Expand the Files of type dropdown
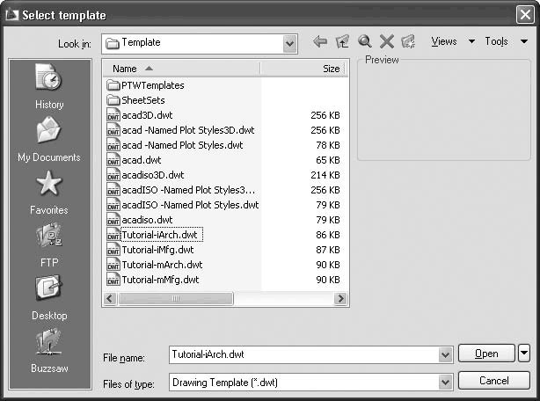This screenshot has height=401, width=540. click(444, 382)
